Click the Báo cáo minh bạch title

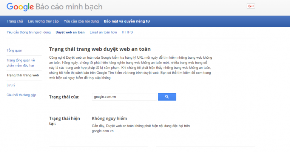point(69,7)
